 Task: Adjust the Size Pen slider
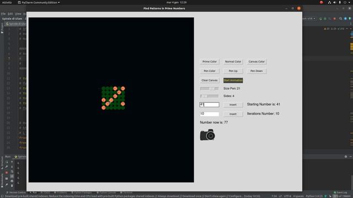pos(210,89)
